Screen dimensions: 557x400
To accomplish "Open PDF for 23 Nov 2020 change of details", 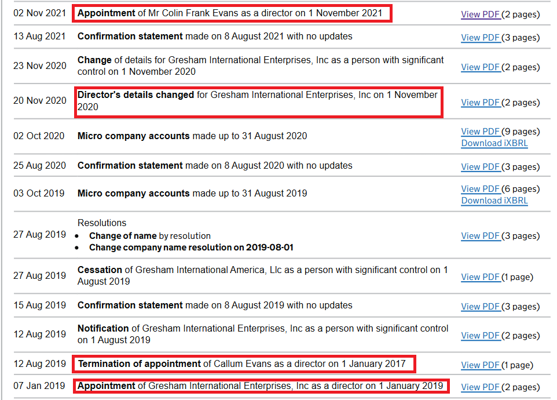I will (481, 67).
